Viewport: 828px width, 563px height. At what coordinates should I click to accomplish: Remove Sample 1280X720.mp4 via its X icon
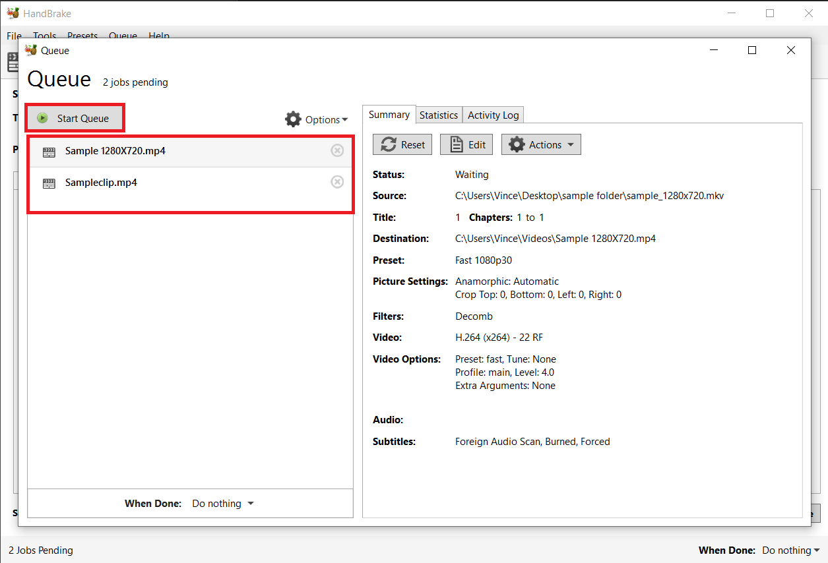[x=337, y=150]
